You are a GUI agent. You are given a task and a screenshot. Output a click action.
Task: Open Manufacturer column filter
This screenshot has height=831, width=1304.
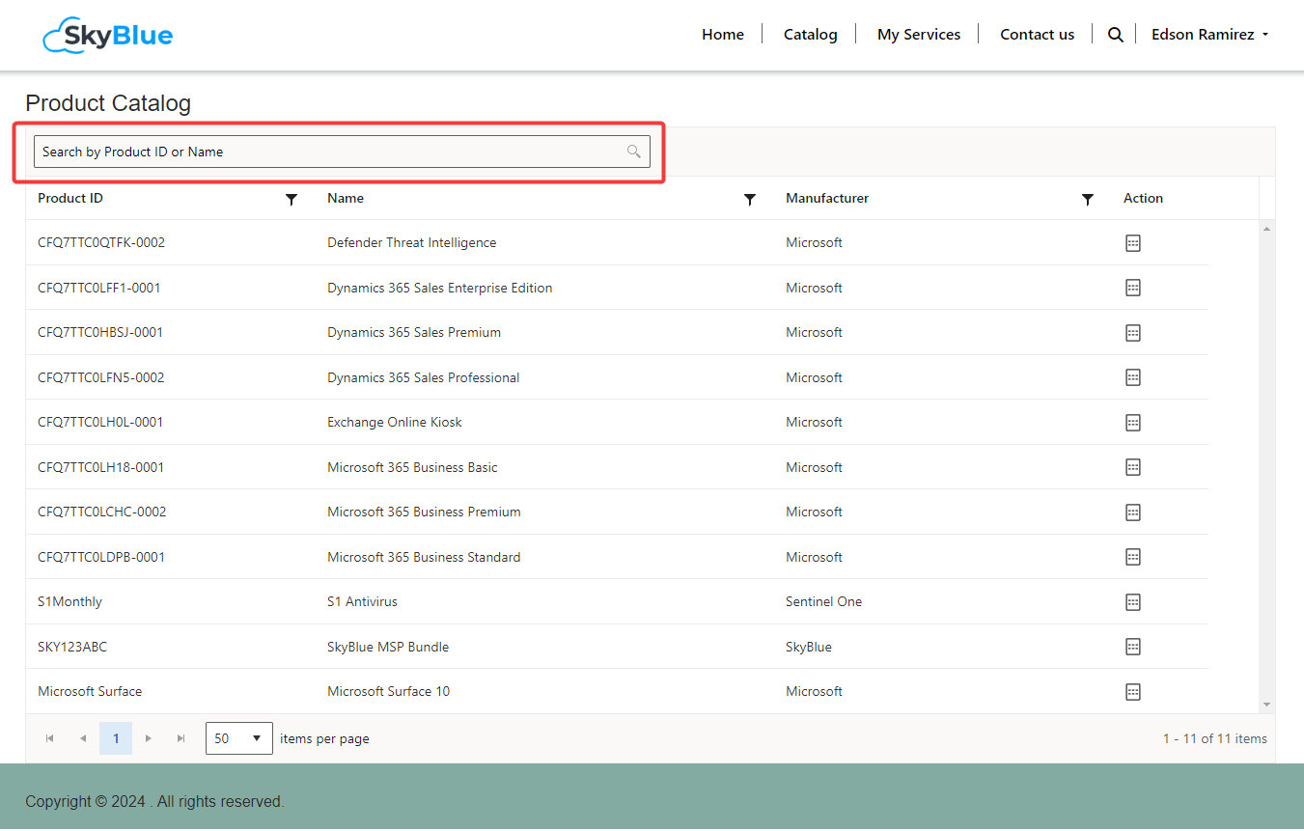tap(1088, 199)
